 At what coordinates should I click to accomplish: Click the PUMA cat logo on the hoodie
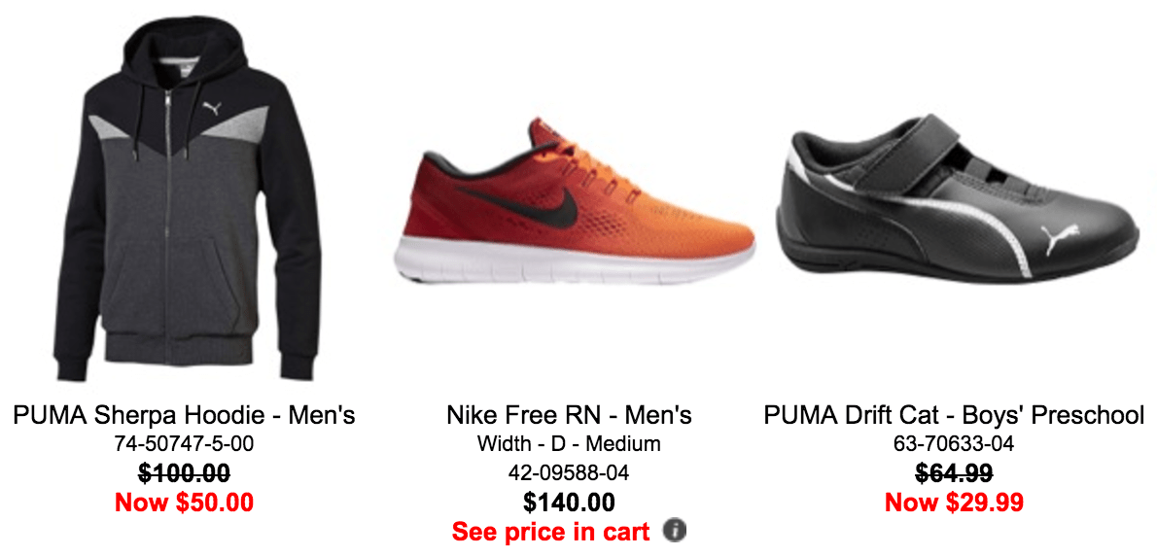tap(212, 110)
